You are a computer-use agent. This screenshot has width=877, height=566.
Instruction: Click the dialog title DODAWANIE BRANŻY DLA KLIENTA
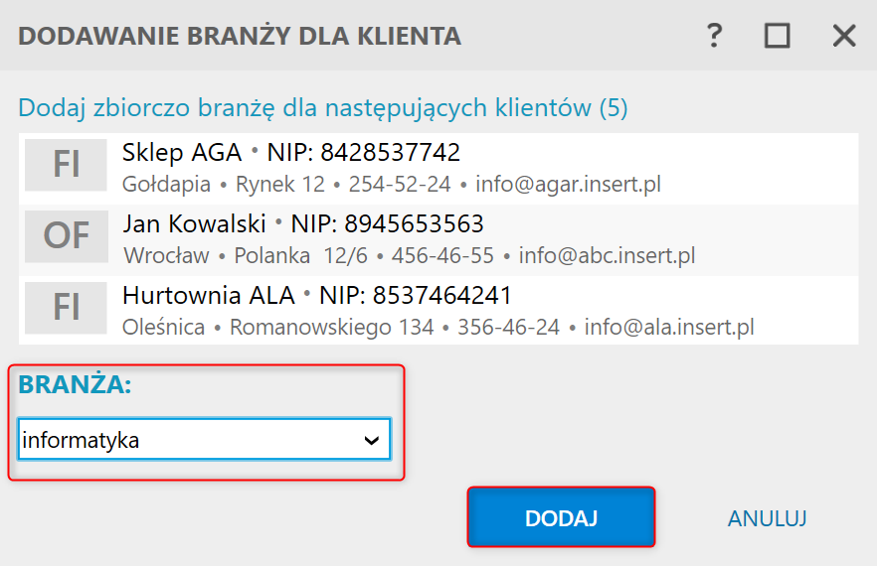(240, 37)
